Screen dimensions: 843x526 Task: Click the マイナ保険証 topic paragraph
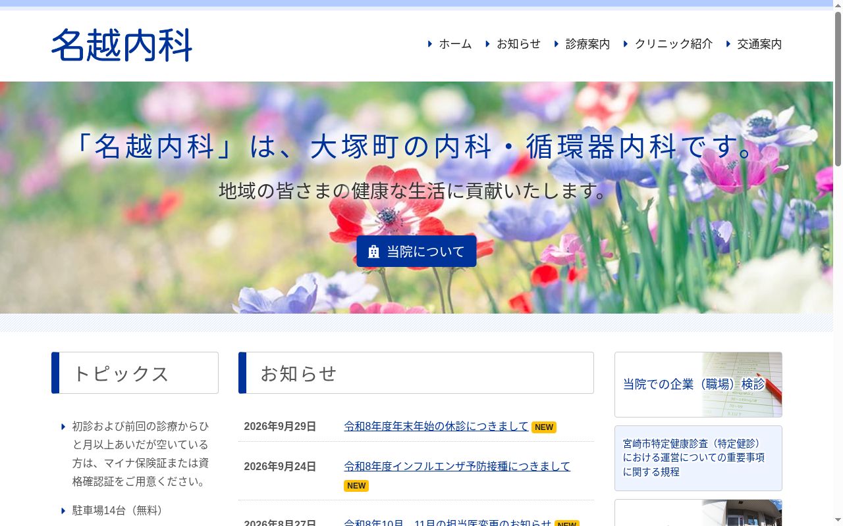pyautogui.click(x=140, y=454)
